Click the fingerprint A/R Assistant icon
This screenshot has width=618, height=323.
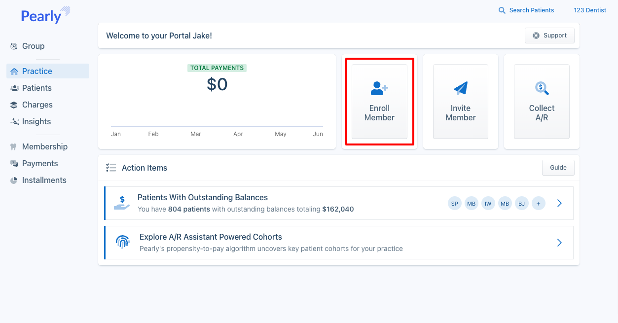pyautogui.click(x=122, y=242)
